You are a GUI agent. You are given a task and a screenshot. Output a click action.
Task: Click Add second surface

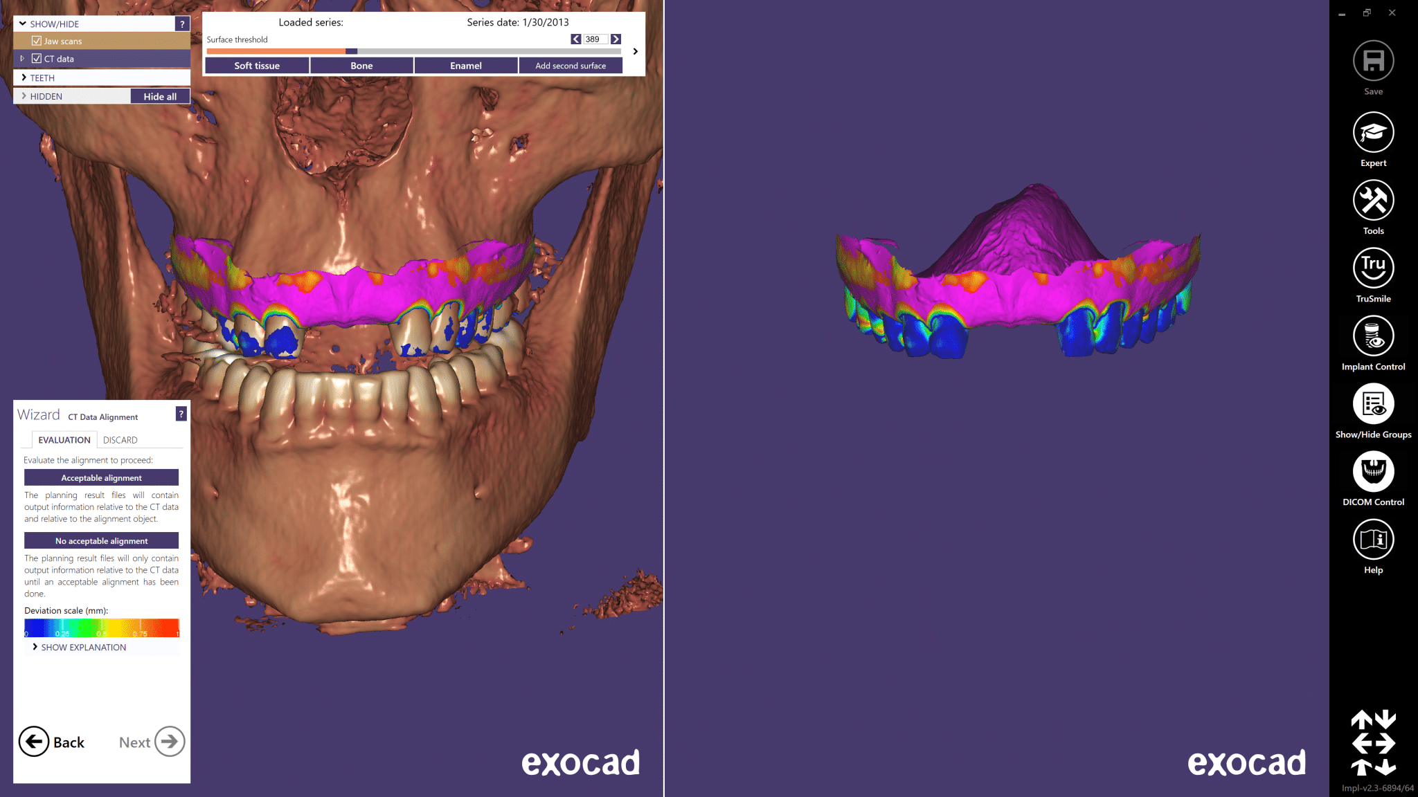pos(571,66)
